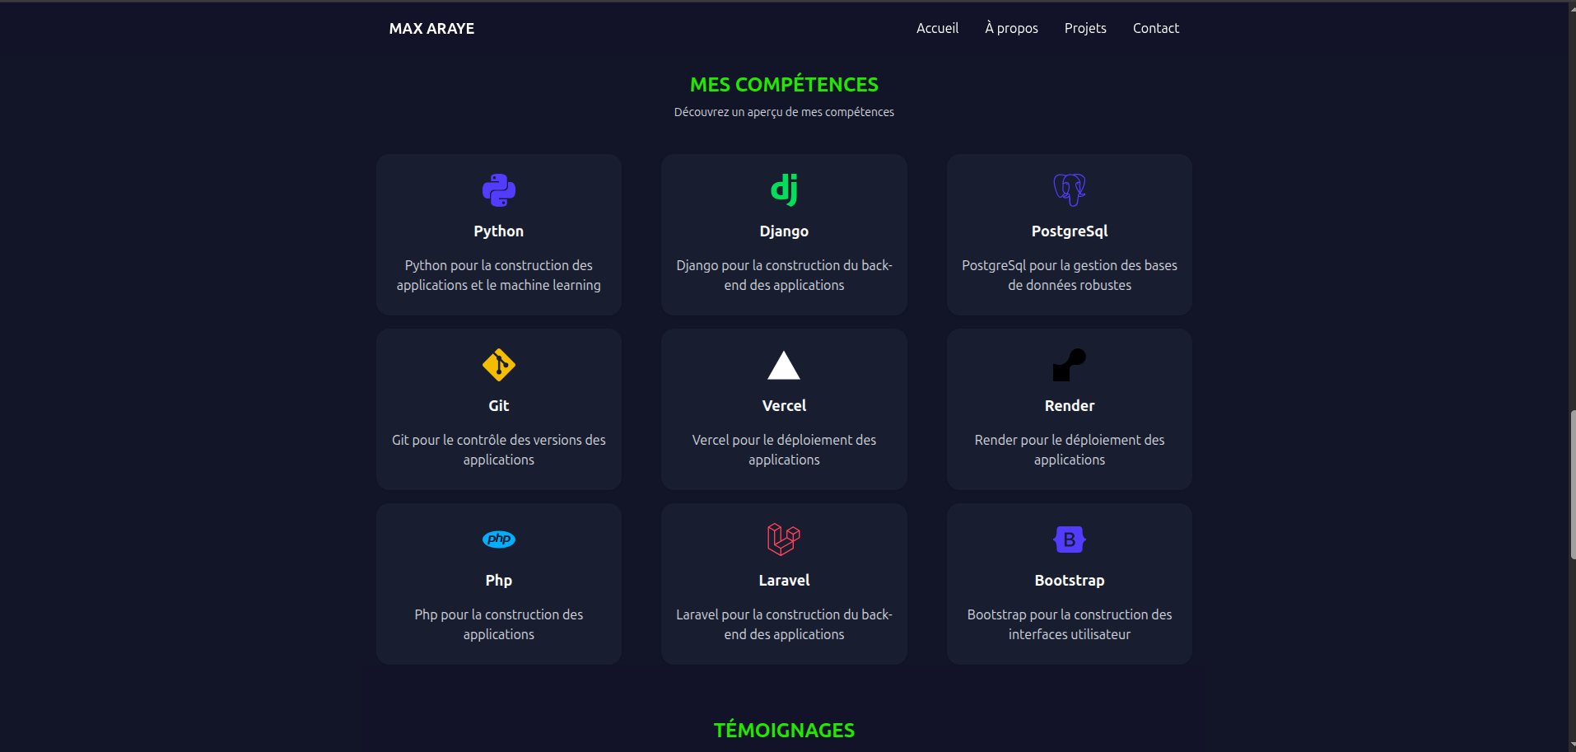Viewport: 1576px width, 752px height.
Task: Click the white Vercel triangle icon
Action: 784,366
